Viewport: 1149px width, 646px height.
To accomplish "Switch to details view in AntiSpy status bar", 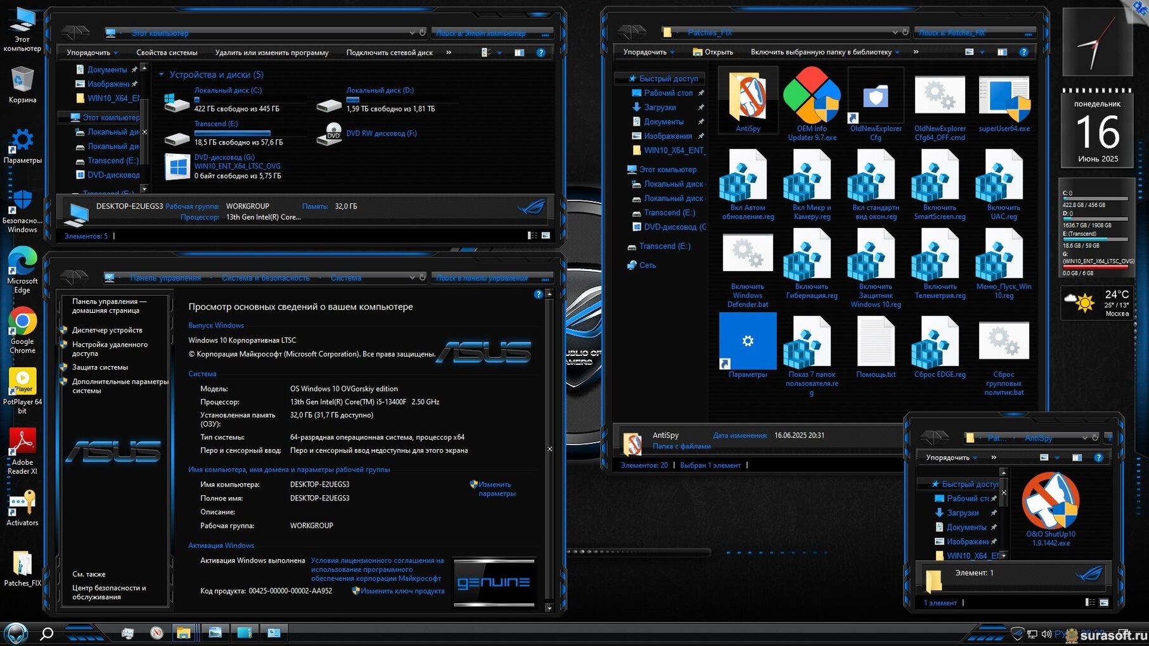I will click(1090, 602).
